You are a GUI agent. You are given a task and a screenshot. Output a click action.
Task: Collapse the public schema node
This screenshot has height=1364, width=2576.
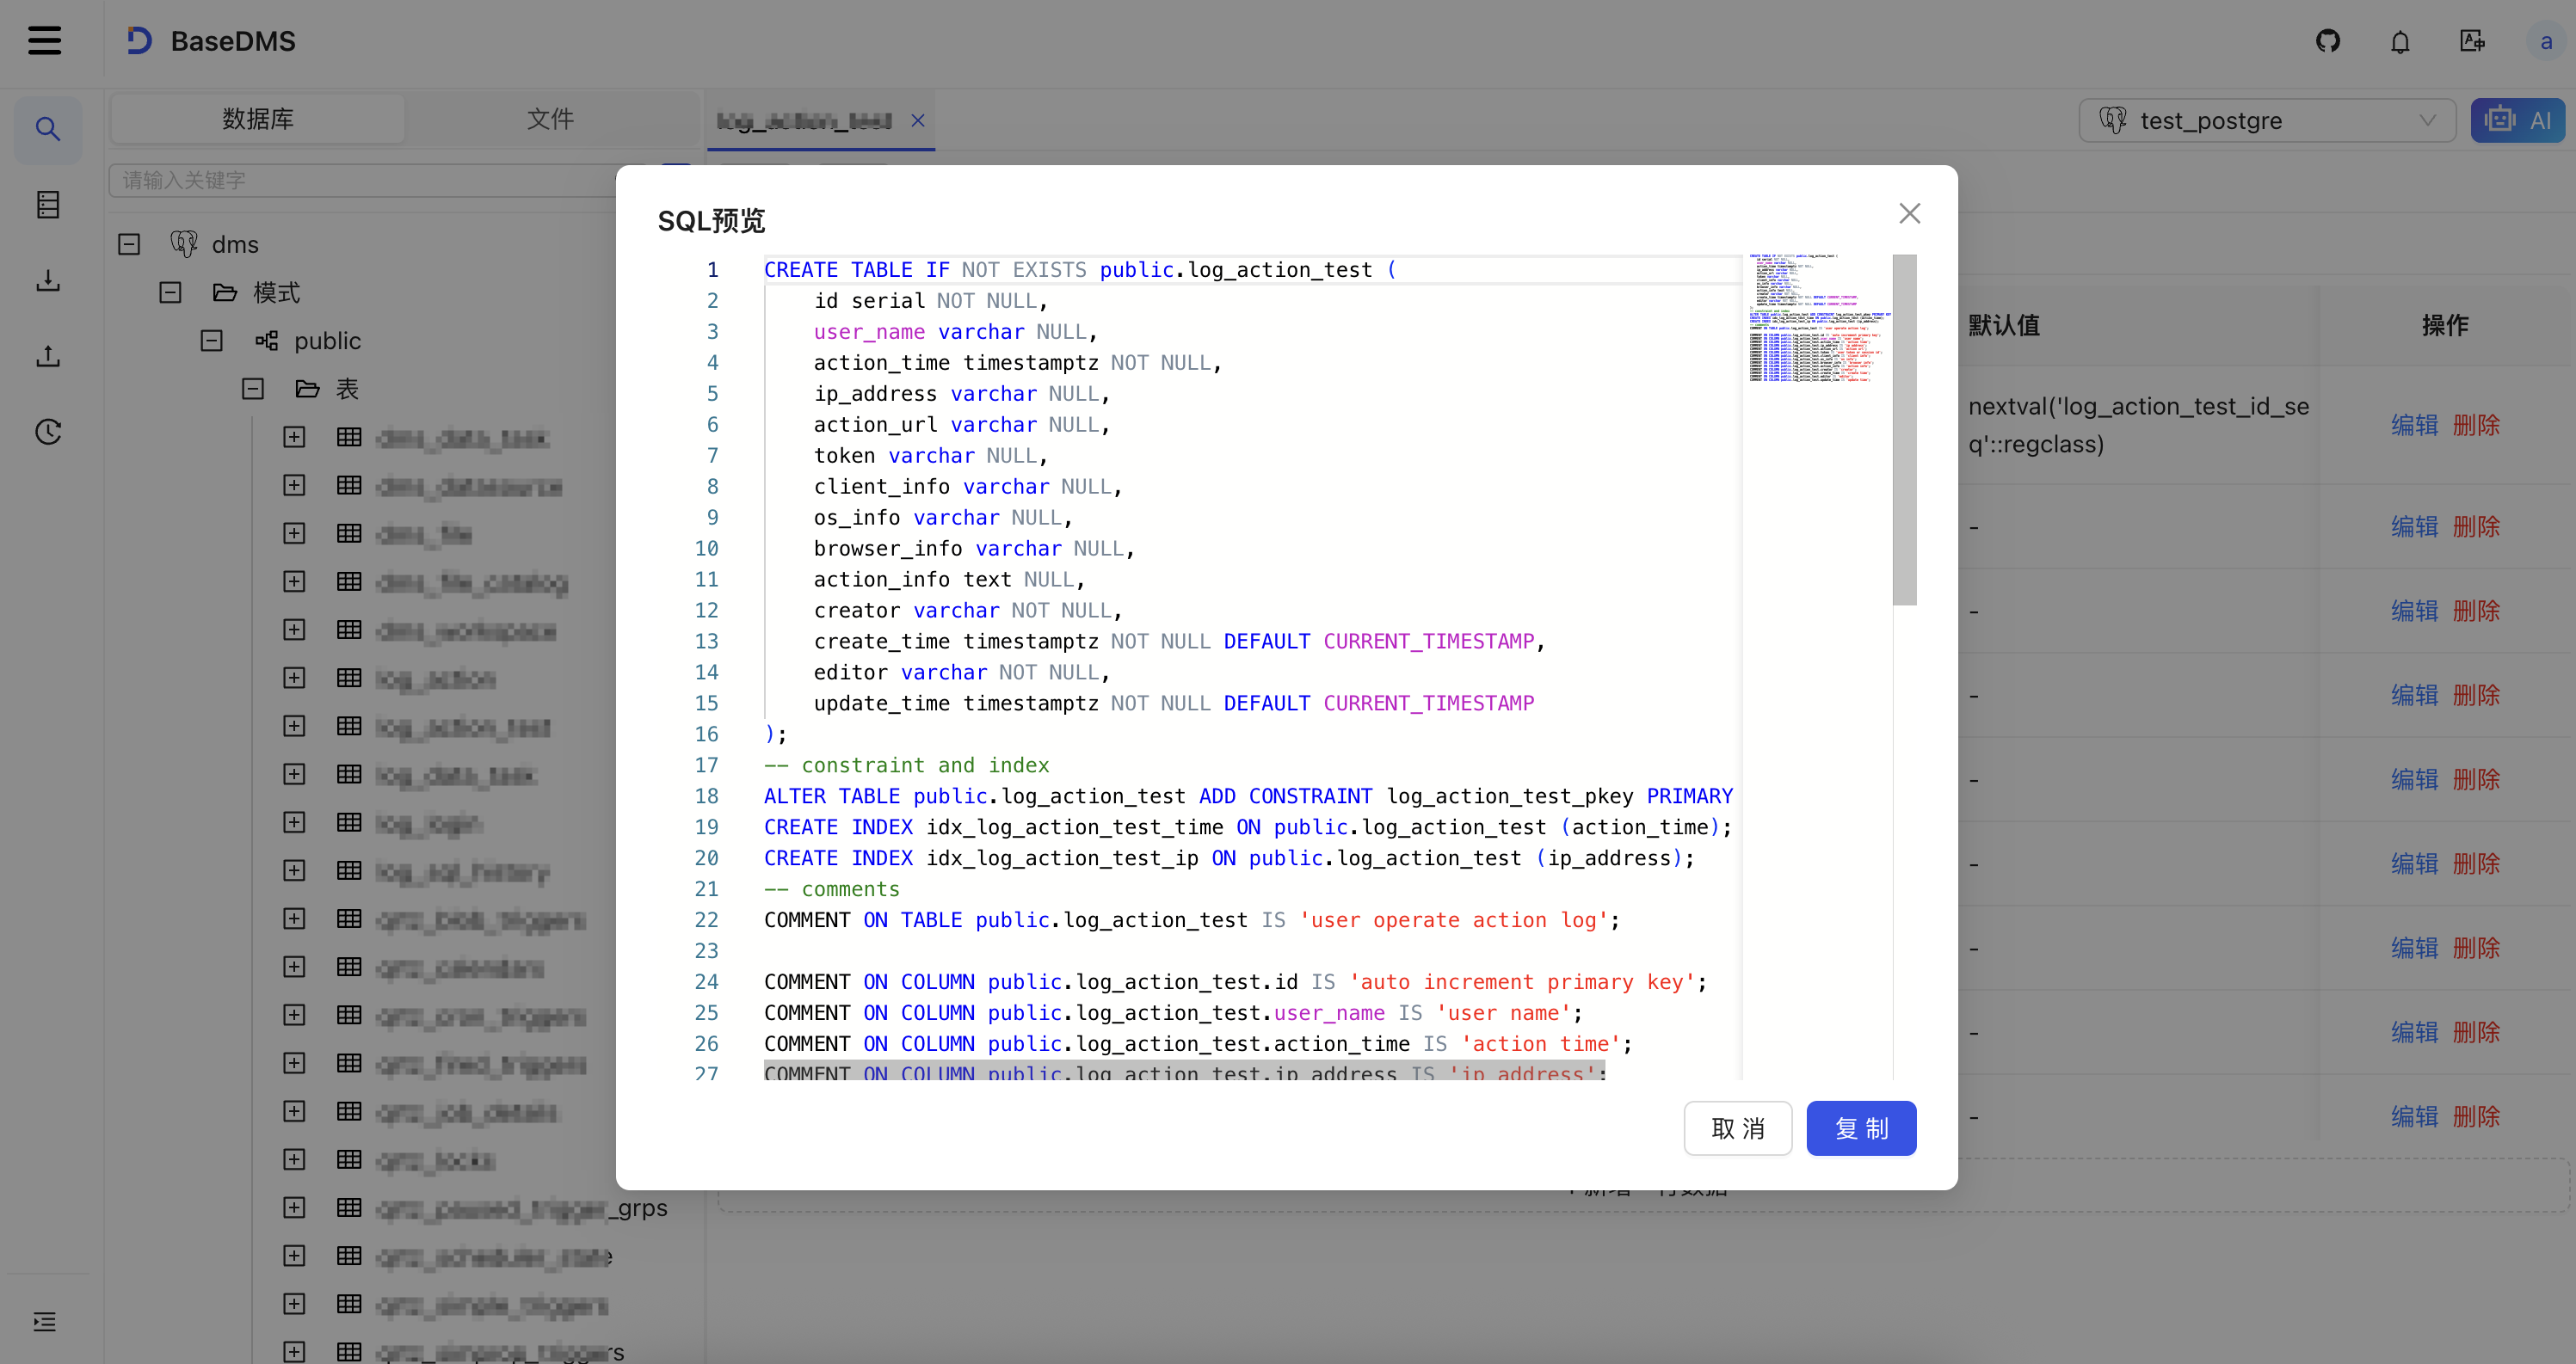pyautogui.click(x=212, y=341)
